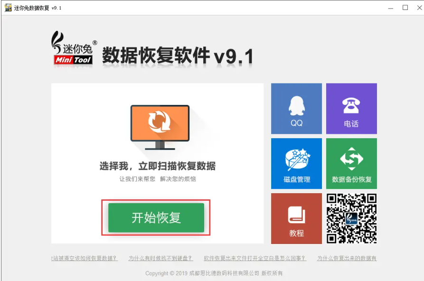424x281 pixels.
Task: Open the 教程 tutorial section
Action: click(x=296, y=218)
